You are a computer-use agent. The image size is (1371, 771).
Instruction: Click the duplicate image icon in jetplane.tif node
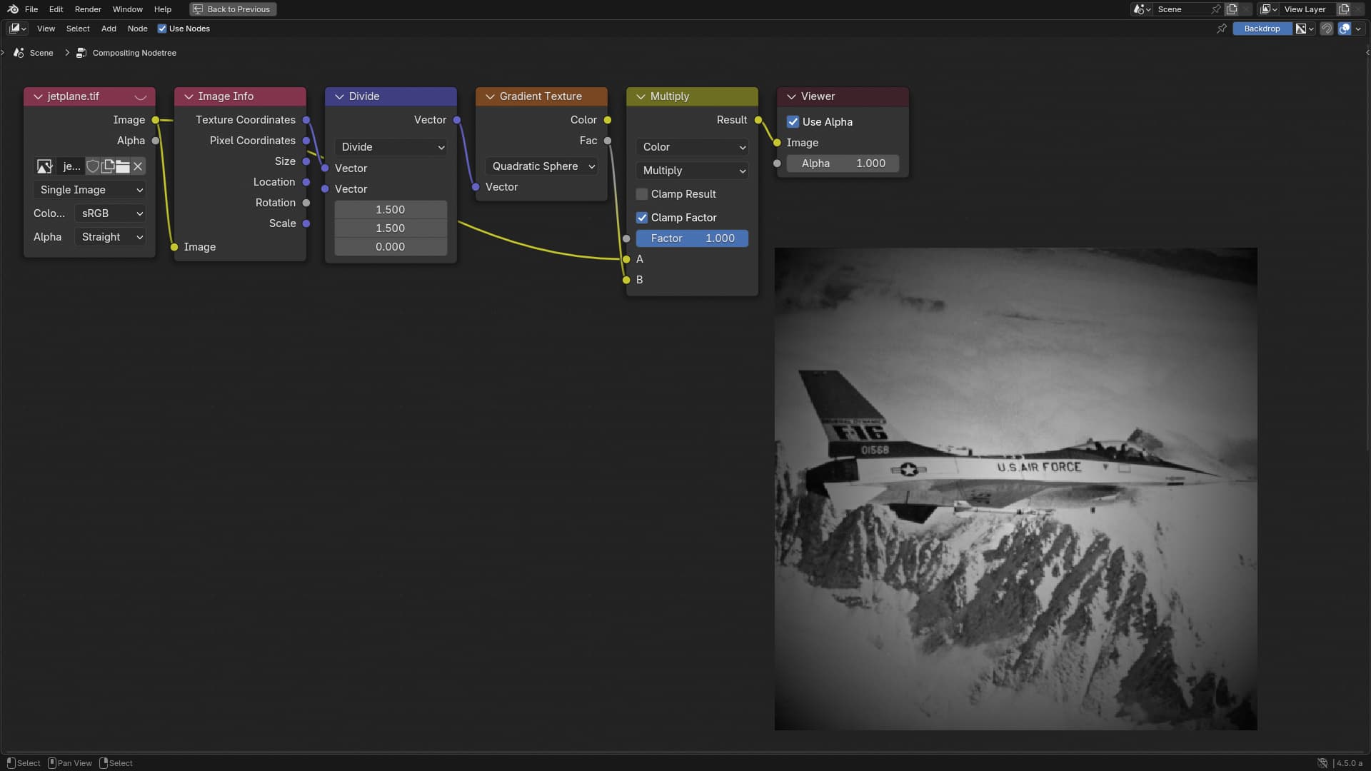108,166
